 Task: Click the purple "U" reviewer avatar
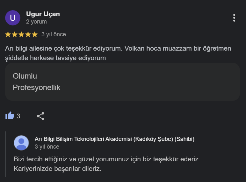[13, 18]
